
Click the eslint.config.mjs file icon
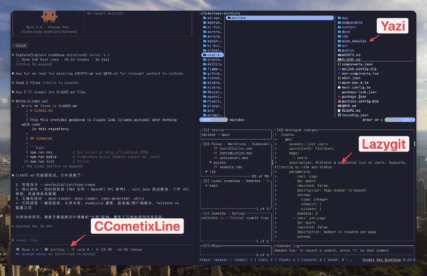(339, 68)
